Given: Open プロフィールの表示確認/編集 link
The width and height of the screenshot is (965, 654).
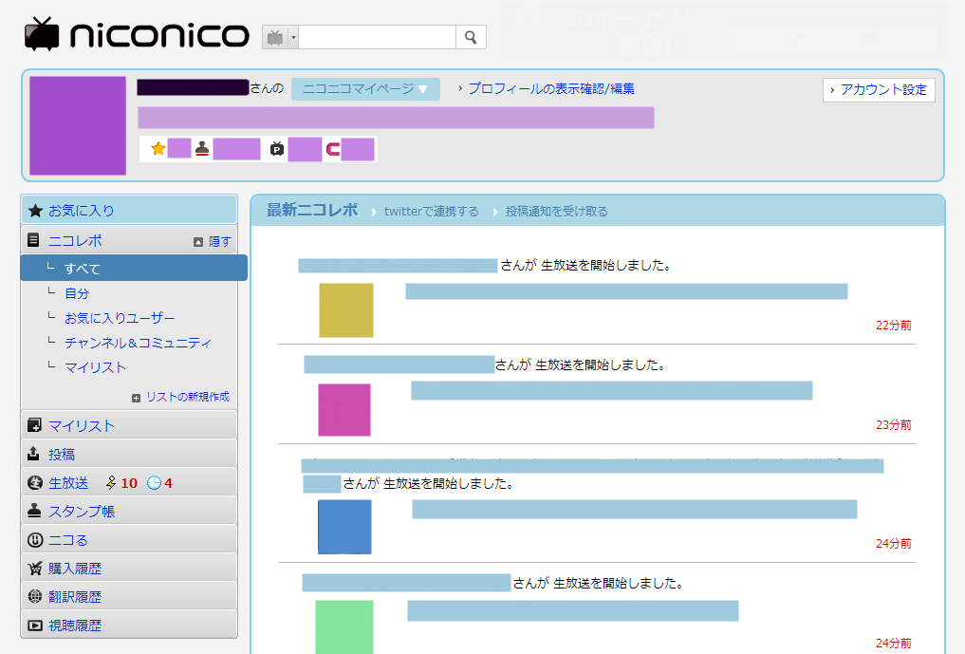Looking at the screenshot, I should [x=551, y=88].
